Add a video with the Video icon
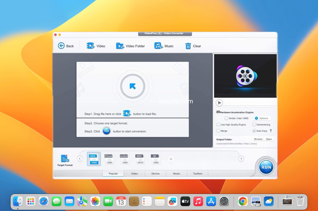The image size is (318, 211). 96,46
